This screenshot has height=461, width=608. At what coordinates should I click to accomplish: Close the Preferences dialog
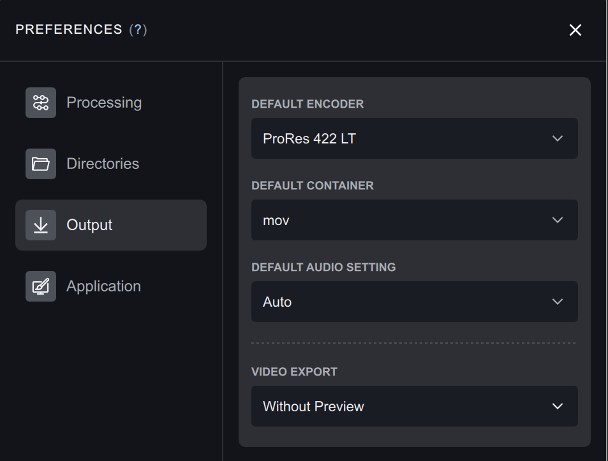click(x=575, y=30)
